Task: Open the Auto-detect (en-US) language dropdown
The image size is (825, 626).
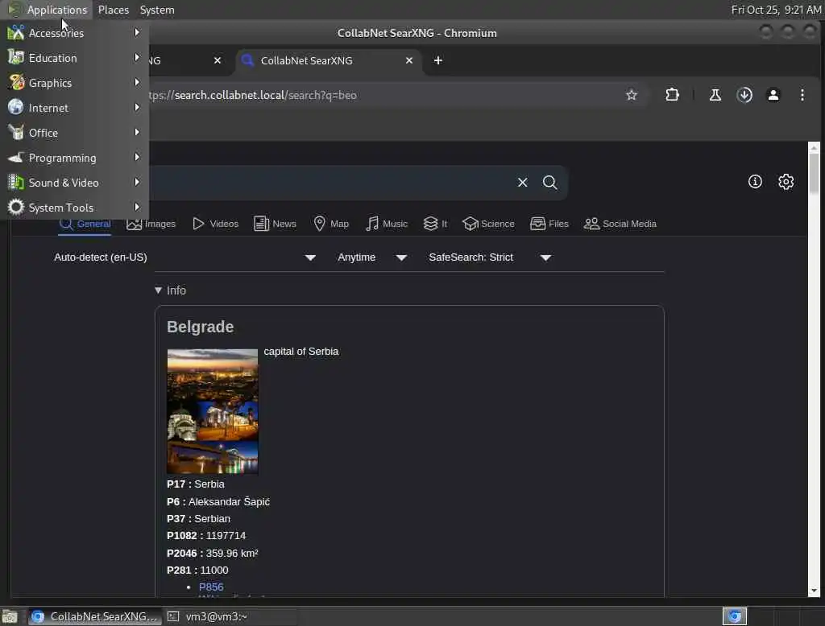Action: click(x=184, y=257)
